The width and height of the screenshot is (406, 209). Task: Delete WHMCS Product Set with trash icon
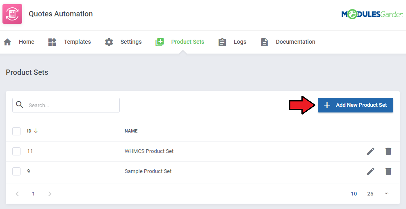[x=388, y=151]
